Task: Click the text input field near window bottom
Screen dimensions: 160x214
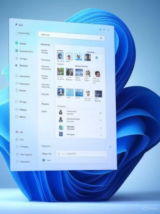Action: [82, 154]
